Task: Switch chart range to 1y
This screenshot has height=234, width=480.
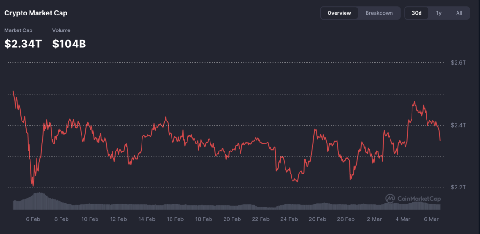Action: click(x=439, y=13)
